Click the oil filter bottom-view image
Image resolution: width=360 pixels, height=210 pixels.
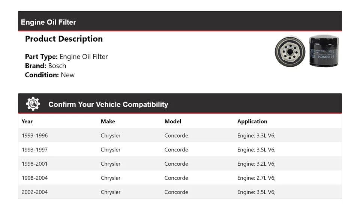tap(290, 52)
